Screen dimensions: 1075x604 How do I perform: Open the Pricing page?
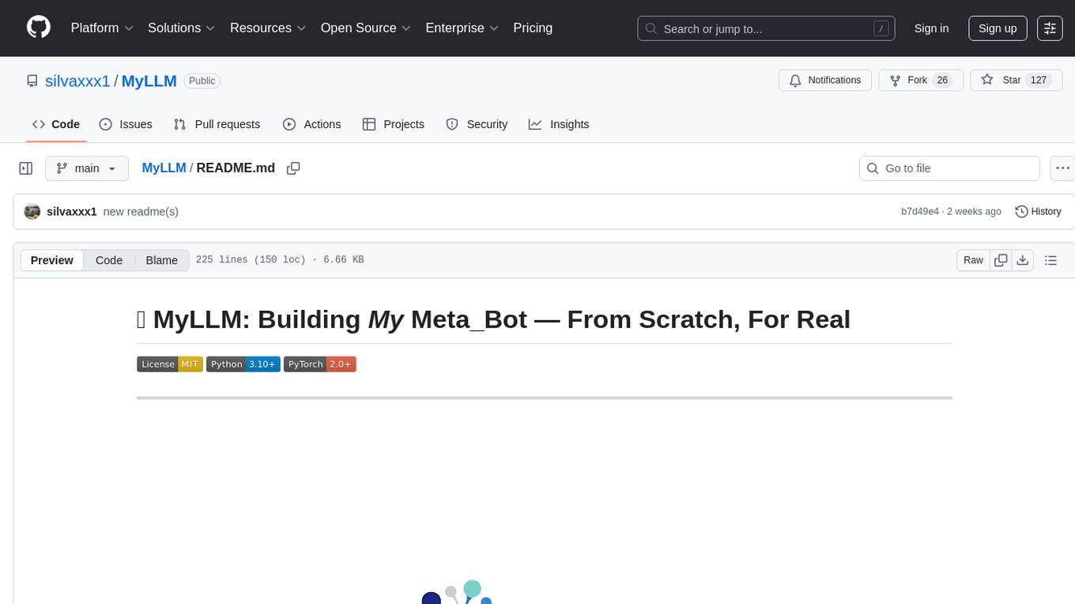coord(533,28)
